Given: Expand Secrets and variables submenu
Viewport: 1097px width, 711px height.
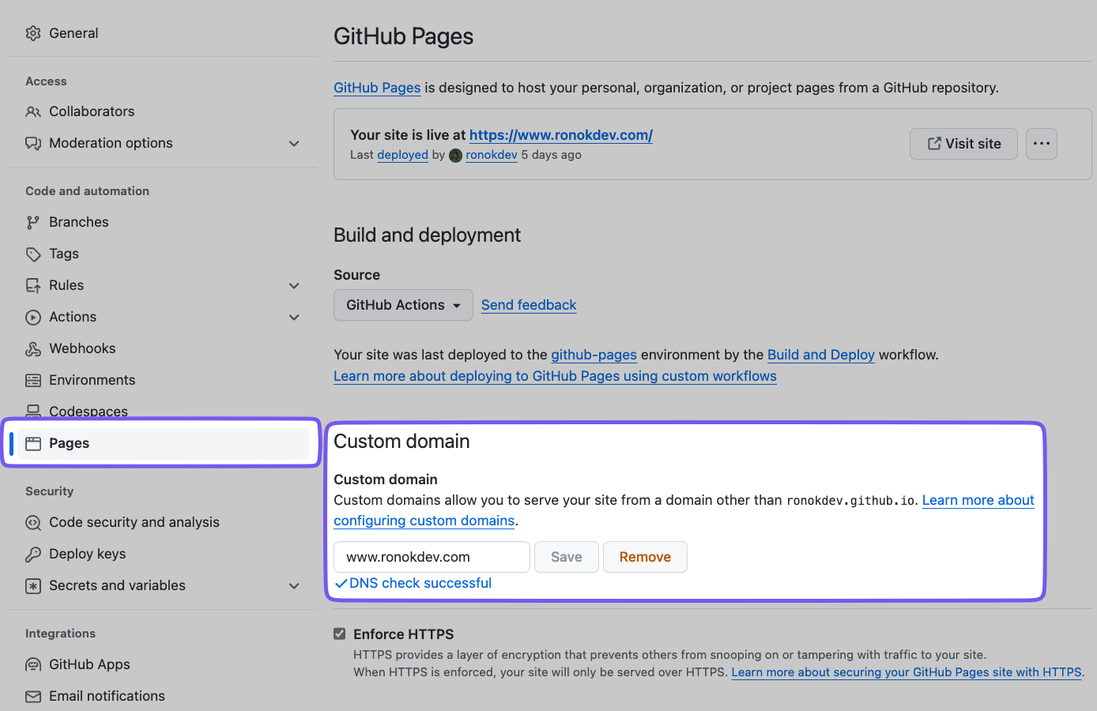Looking at the screenshot, I should tap(294, 585).
